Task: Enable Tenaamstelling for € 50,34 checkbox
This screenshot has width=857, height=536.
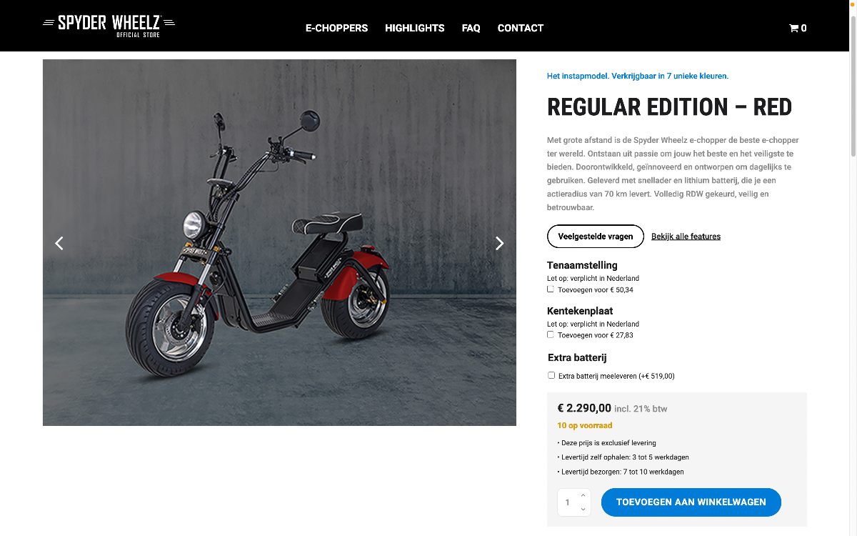Action: (551, 289)
